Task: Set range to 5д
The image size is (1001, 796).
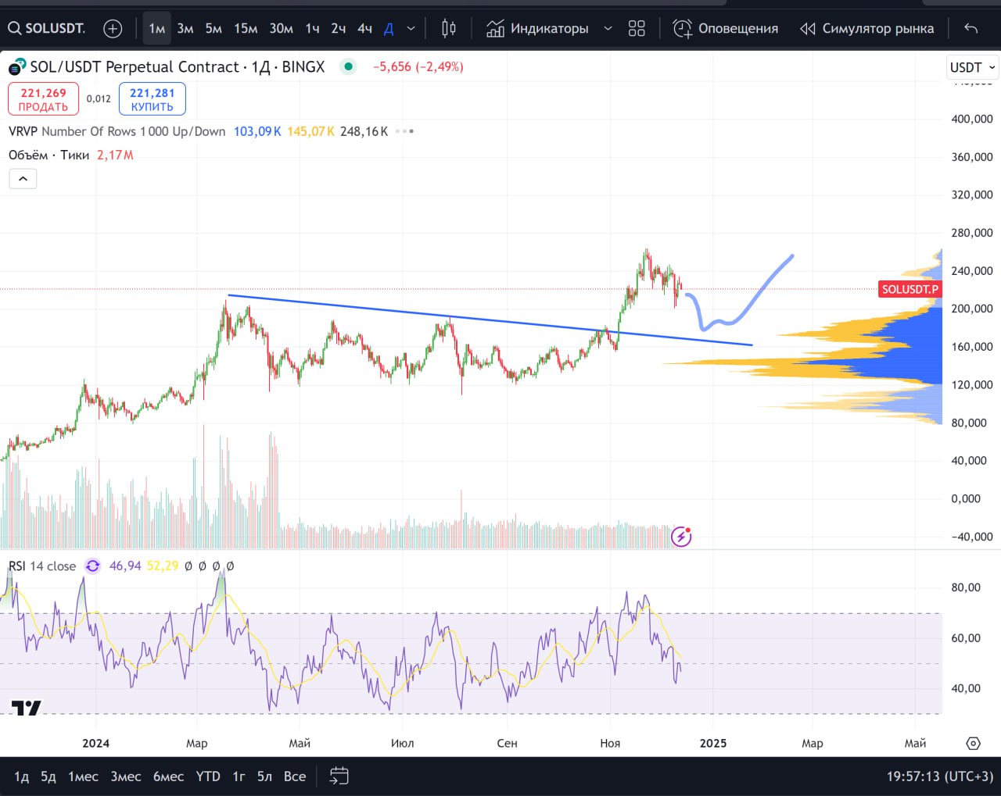Action: pyautogui.click(x=48, y=776)
